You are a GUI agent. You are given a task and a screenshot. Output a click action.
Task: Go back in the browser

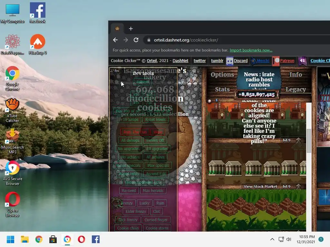115,40
